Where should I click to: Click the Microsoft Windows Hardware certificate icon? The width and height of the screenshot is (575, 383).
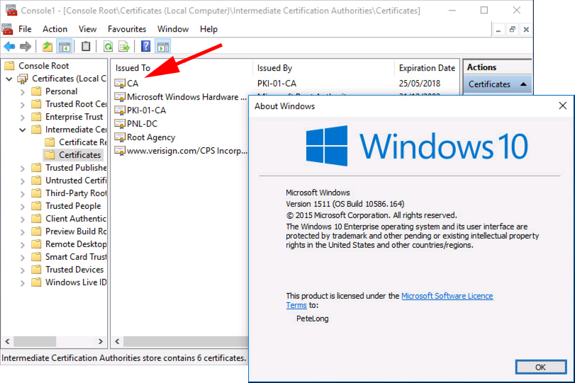click(x=120, y=97)
